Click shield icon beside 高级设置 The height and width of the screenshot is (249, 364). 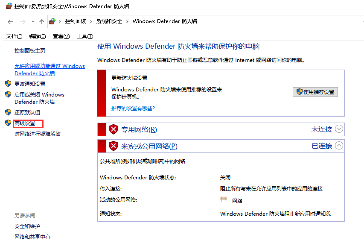[8, 123]
